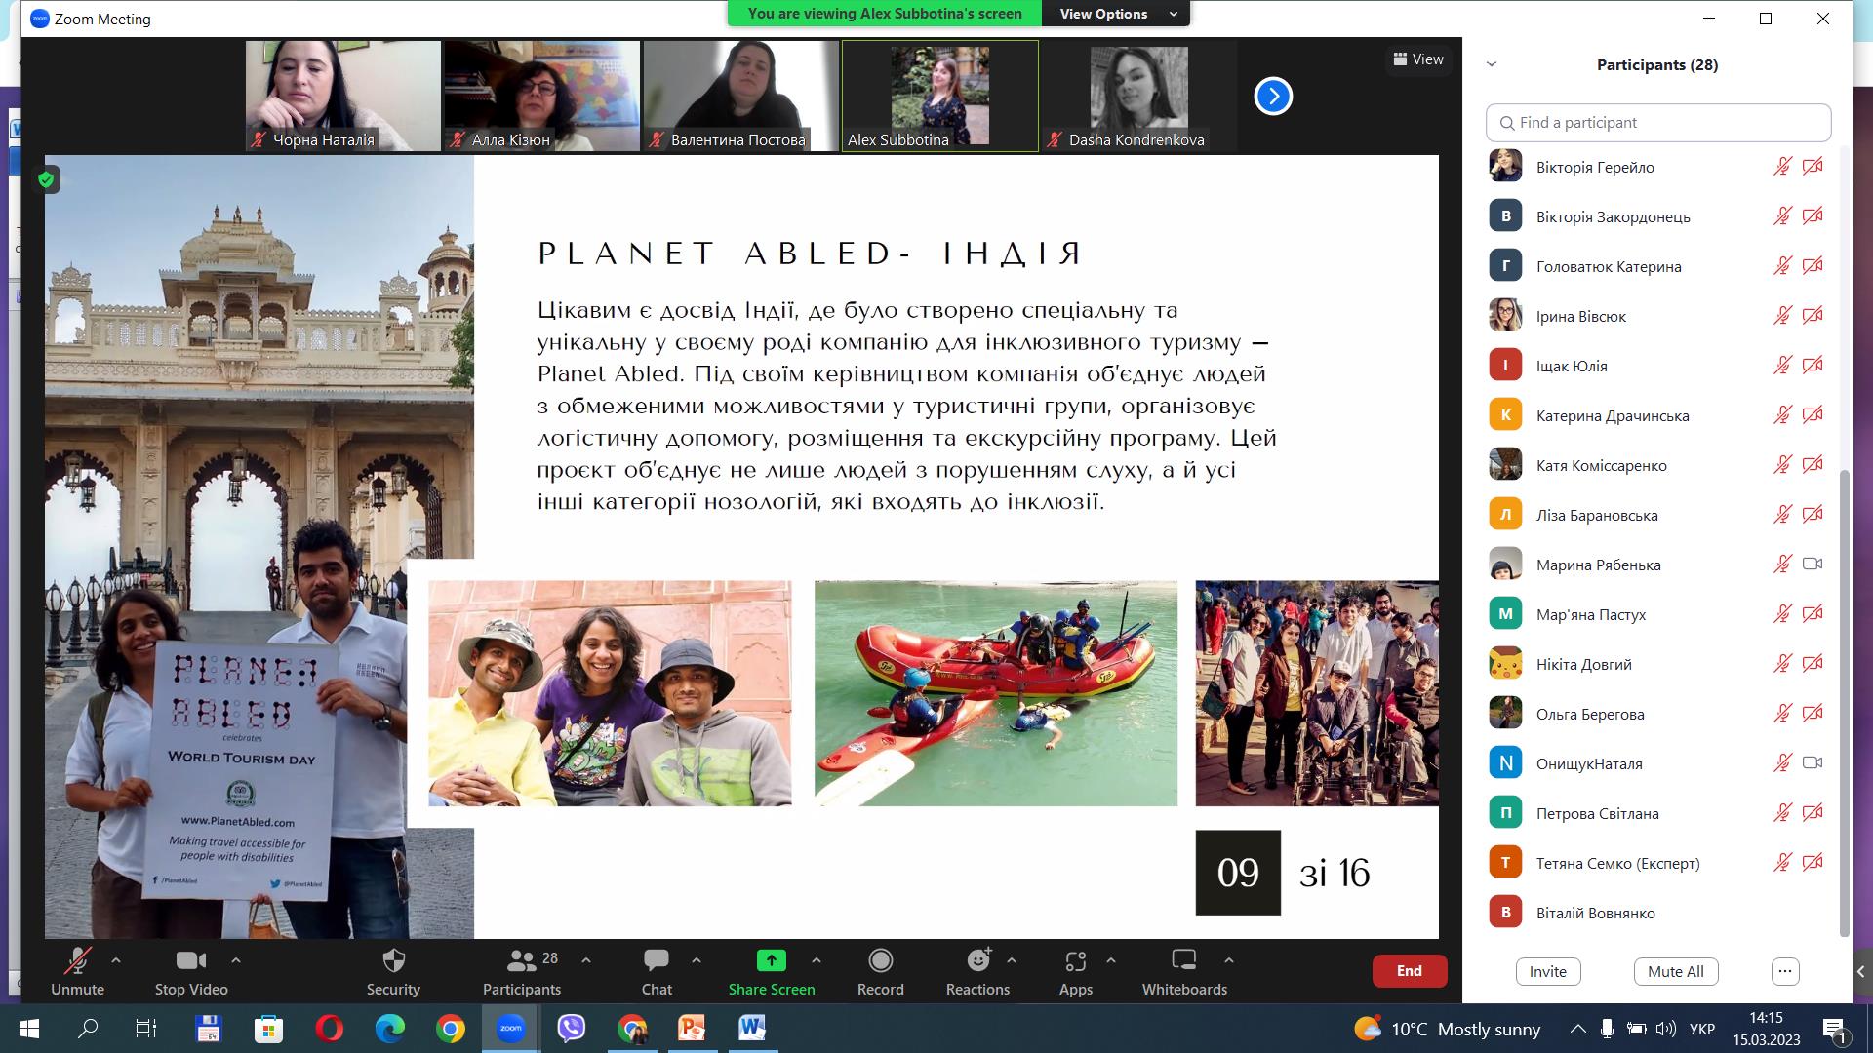The height and width of the screenshot is (1053, 1873).
Task: Open participants More options ellipsis menu
Action: coord(1784,971)
